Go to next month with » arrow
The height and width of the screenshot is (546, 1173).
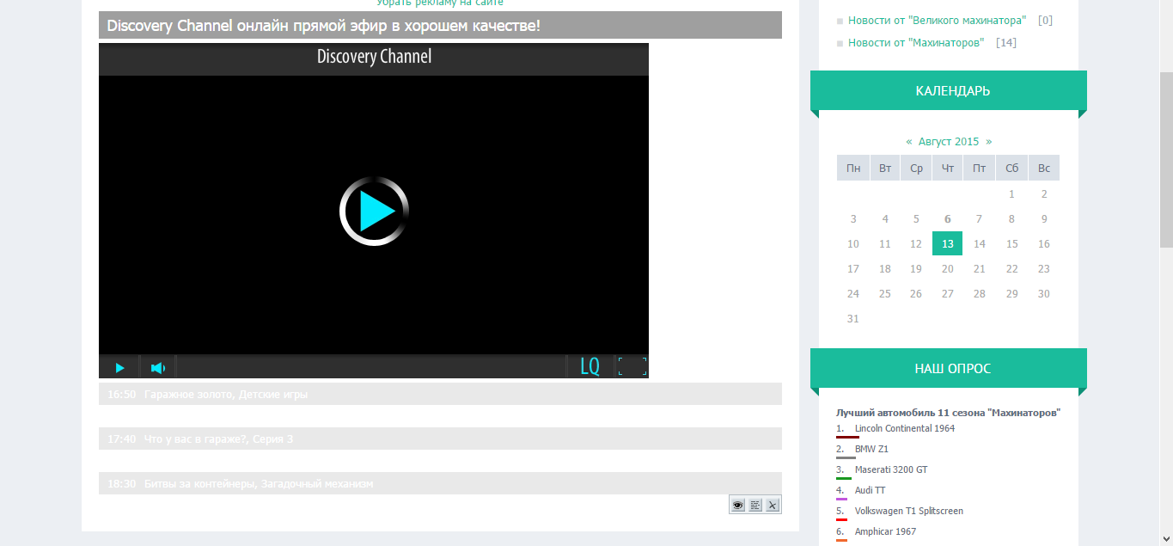click(988, 141)
